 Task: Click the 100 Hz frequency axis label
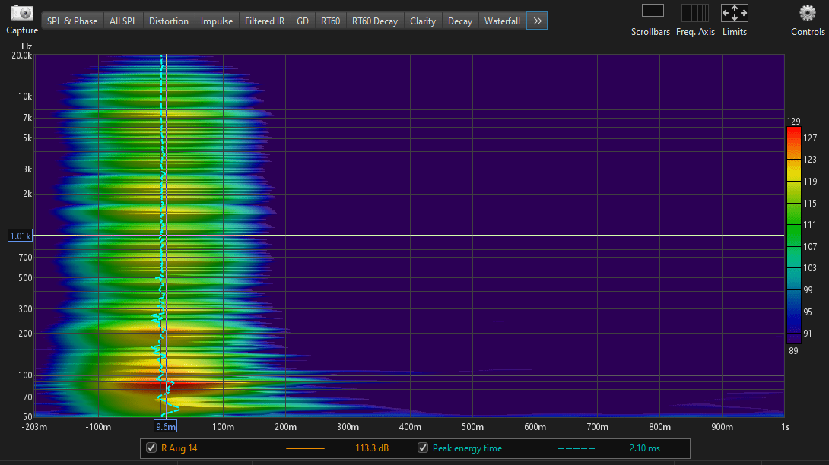[25, 375]
